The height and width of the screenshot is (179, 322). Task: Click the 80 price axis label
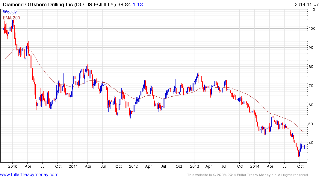[311, 67]
